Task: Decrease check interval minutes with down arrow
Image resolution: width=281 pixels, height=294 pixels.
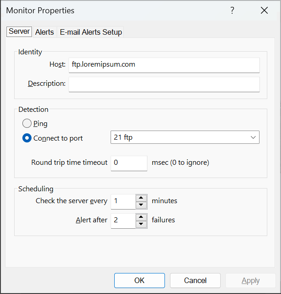Action: tap(141, 205)
